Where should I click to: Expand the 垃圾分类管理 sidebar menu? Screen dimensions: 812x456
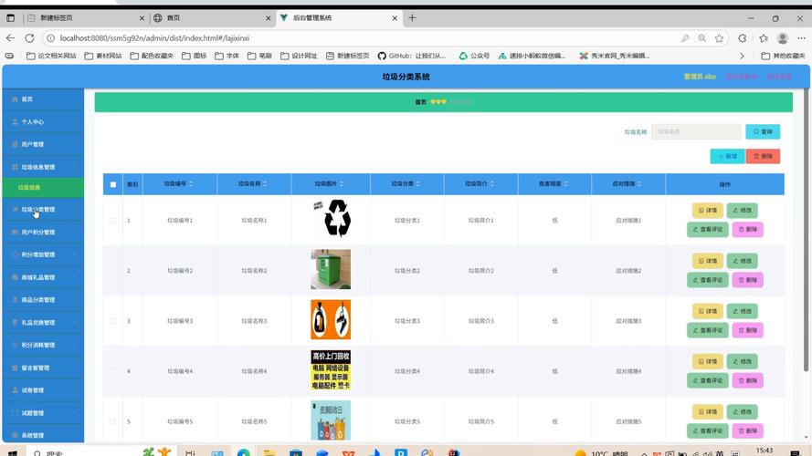click(x=43, y=210)
